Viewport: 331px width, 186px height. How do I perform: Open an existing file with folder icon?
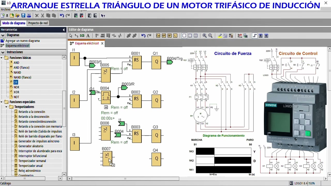[x=12, y=16]
